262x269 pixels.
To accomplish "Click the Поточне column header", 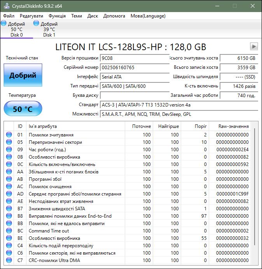I will [x=139, y=126].
